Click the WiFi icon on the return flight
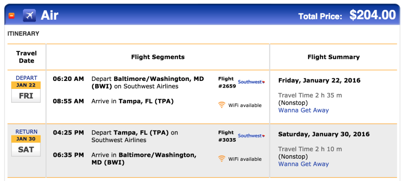Image resolution: width=404 pixels, height=181 pixels. (x=222, y=159)
